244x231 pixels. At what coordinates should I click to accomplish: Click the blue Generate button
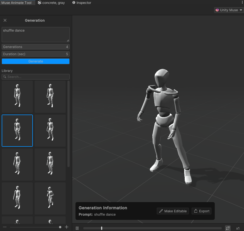pyautogui.click(x=35, y=61)
